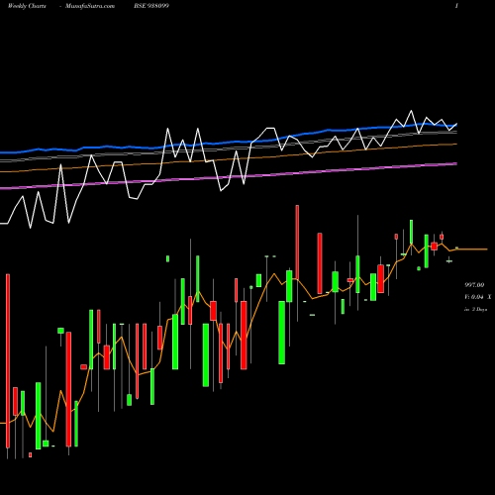Click the '997.09' price value
This screenshot has width=495, height=495.
coord(474,285)
